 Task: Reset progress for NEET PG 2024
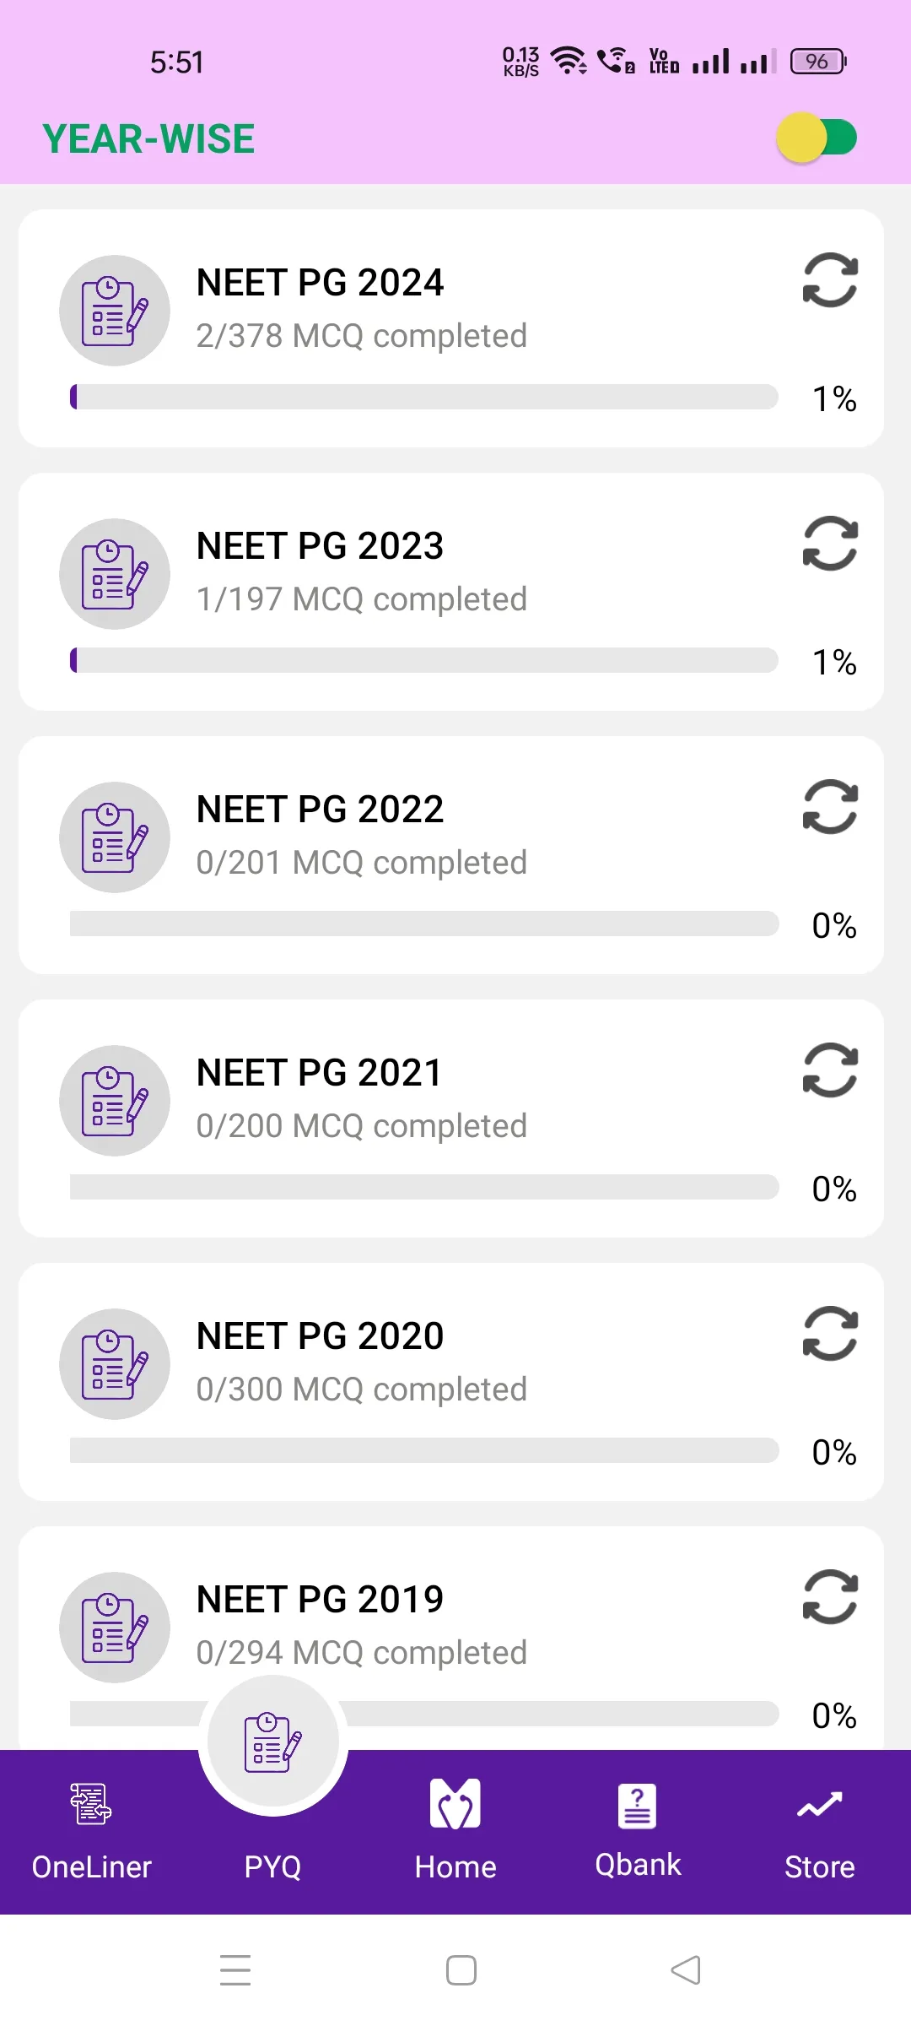click(x=830, y=280)
